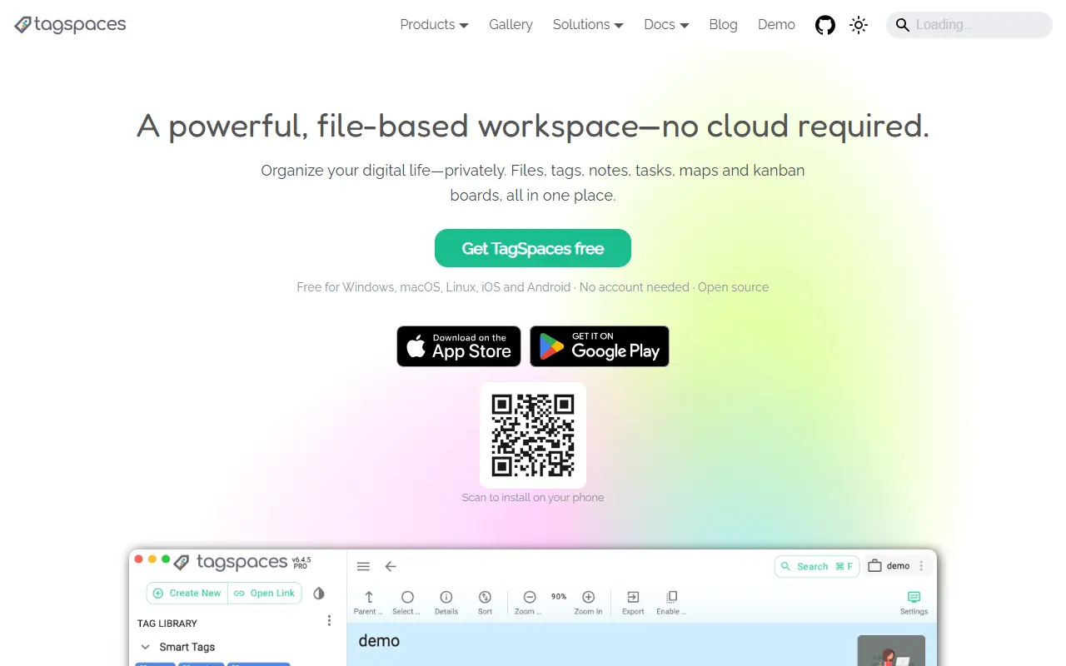Click the demo location briefcase button
The height and width of the screenshot is (666, 1066).
tap(889, 566)
